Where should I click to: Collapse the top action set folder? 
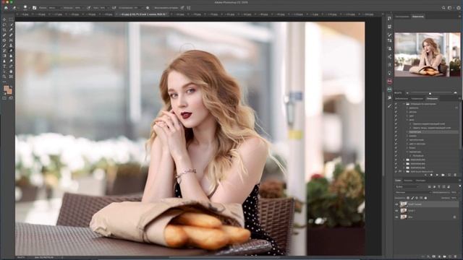[x=404, y=104]
